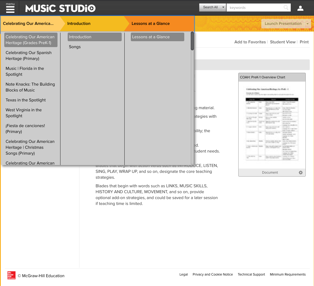Viewport: 314px width, 286px height.
Task: Open the Minimum Requirements link
Action: pos(288,274)
